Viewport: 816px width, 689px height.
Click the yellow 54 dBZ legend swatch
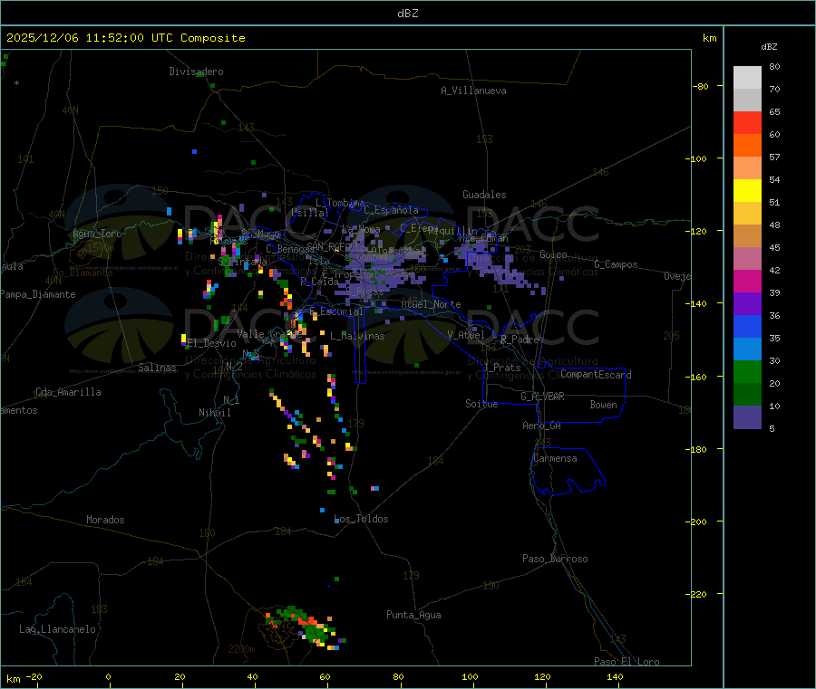point(747,191)
